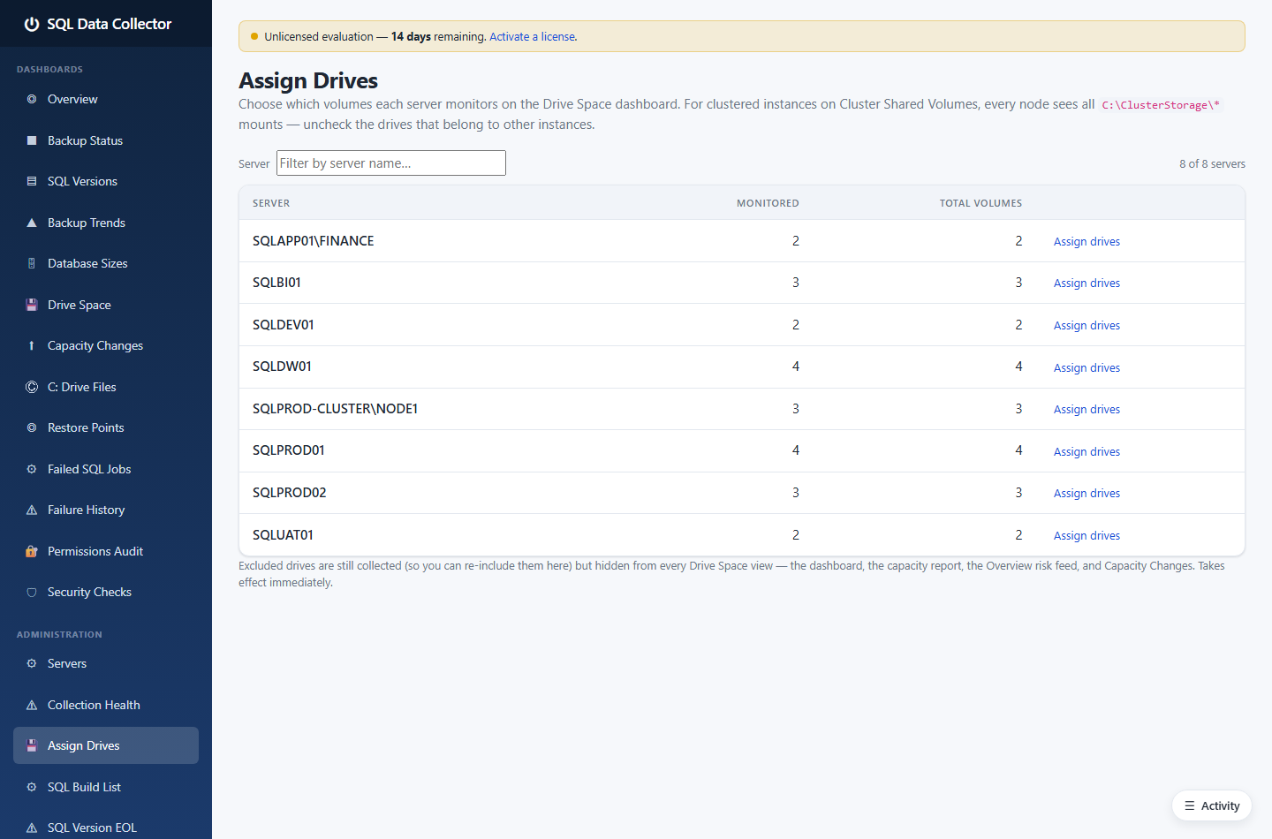Viewport: 1272px width, 839px height.
Task: Activate a license link in banner
Action: (533, 37)
